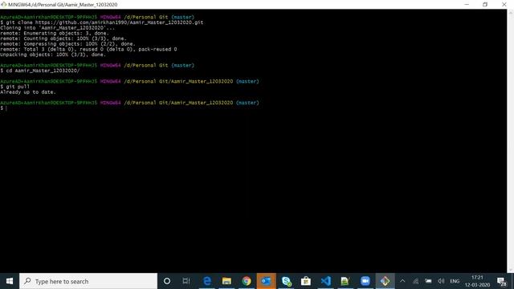Open Task View on the taskbar

(x=186, y=281)
